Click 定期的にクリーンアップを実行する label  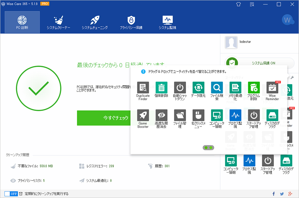(46, 194)
